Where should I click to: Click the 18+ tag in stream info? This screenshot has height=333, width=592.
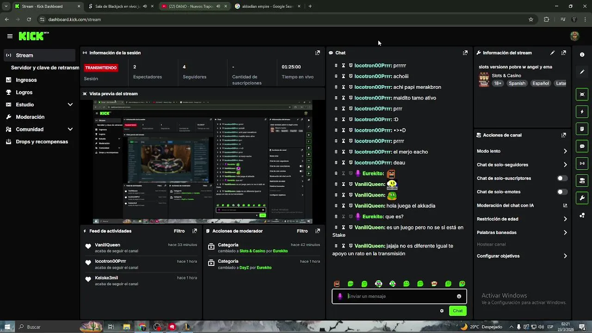pos(497,83)
